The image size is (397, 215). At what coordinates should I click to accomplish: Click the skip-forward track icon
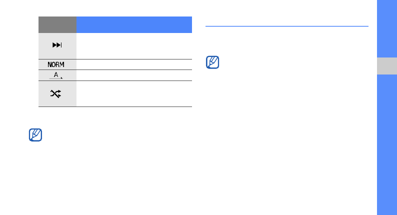(x=57, y=45)
